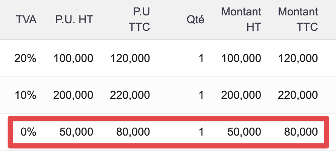Click the quantity cell in the 0% row

click(x=201, y=132)
